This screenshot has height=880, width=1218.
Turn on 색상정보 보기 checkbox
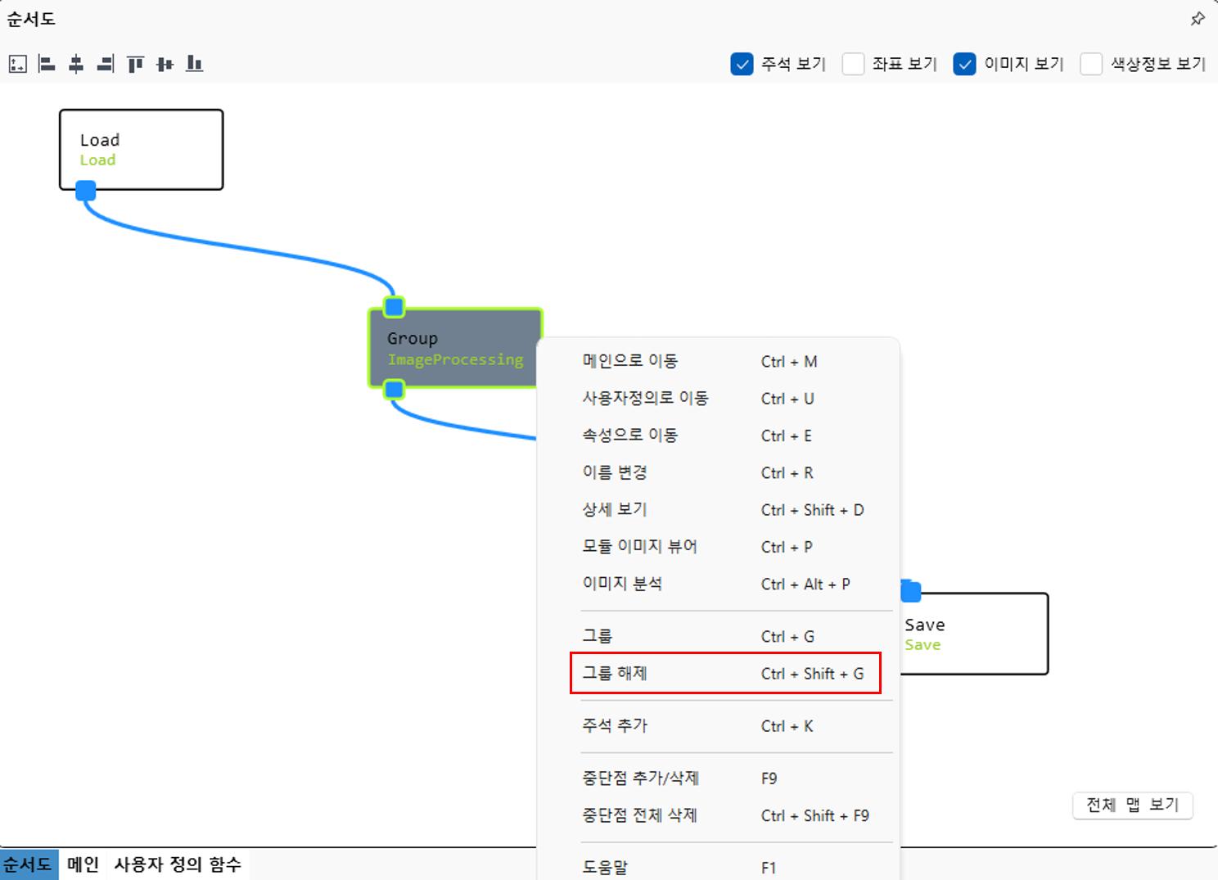pyautogui.click(x=1091, y=64)
